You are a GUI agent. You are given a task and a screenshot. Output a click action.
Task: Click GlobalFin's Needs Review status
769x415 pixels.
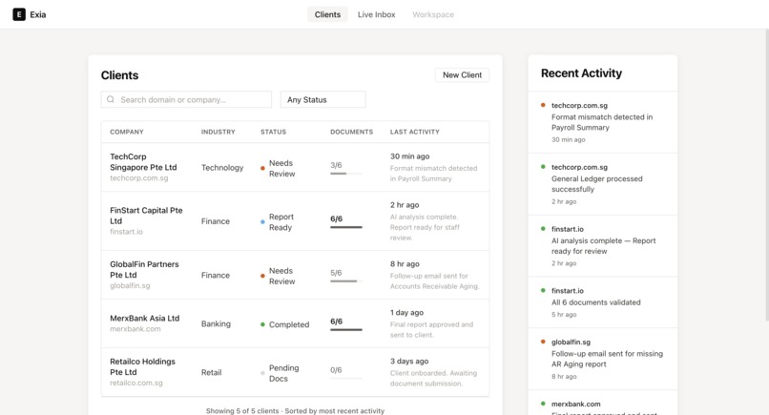[x=278, y=276]
